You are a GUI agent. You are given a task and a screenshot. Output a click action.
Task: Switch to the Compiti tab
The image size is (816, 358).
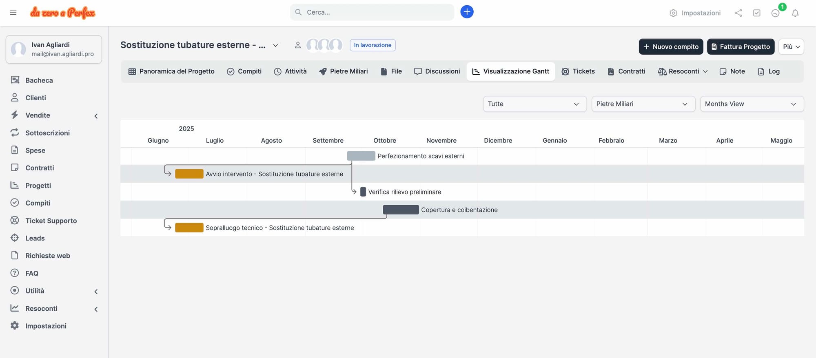[x=244, y=71]
